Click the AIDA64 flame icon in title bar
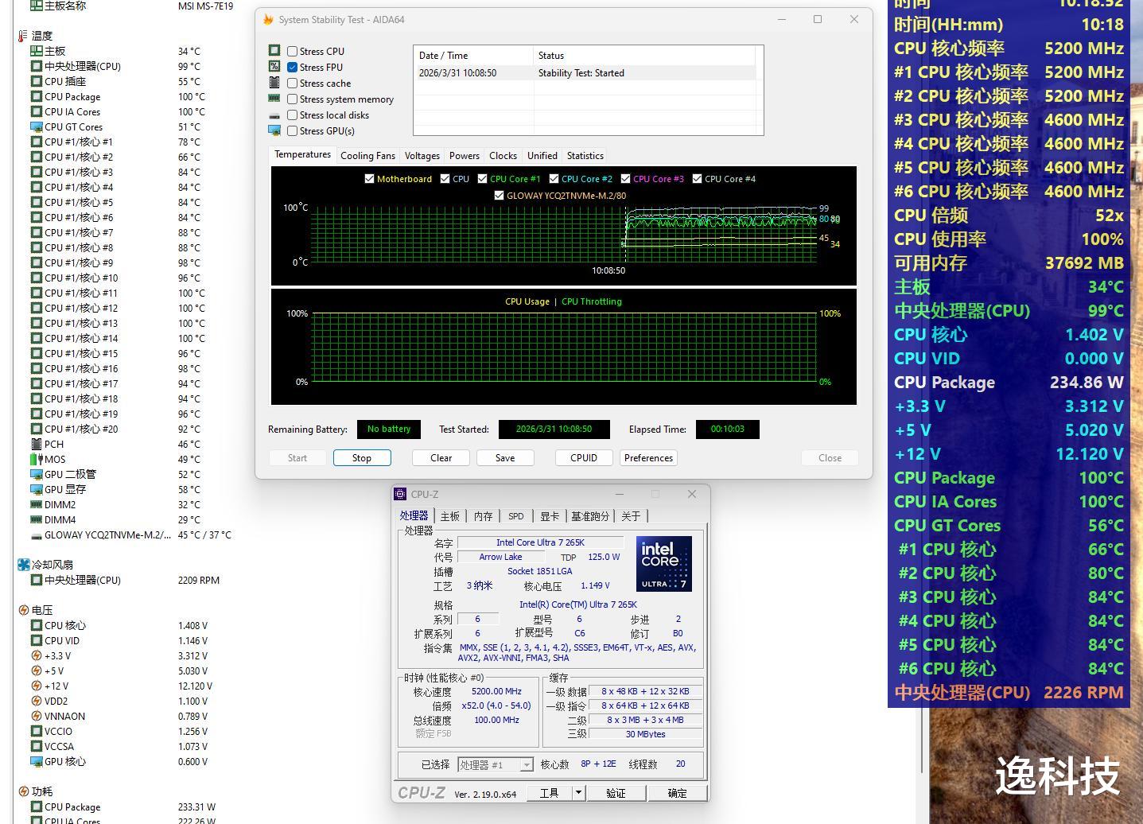This screenshot has height=824, width=1143. pyautogui.click(x=268, y=20)
